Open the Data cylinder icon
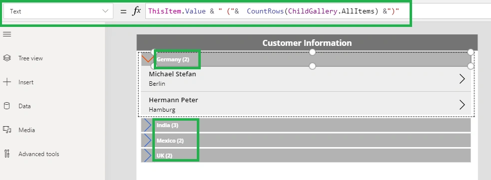Screen dimensions: 491x180 pyautogui.click(x=7, y=106)
